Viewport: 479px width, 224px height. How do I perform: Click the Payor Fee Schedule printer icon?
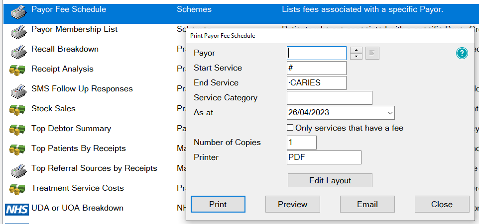18,11
